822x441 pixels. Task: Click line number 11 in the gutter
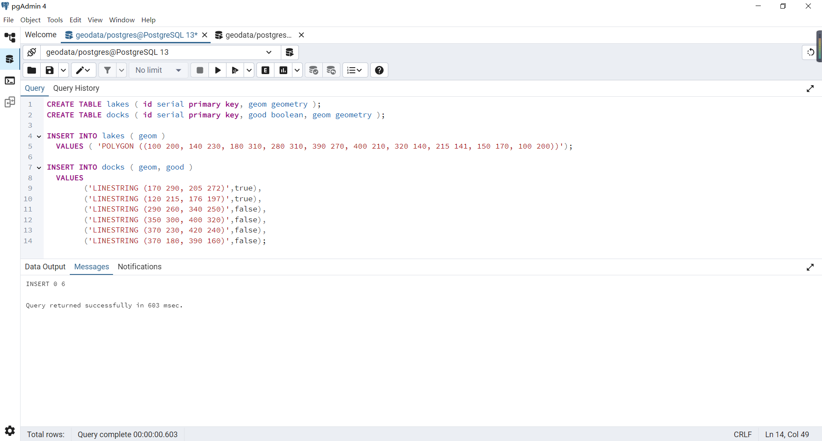[28, 209]
